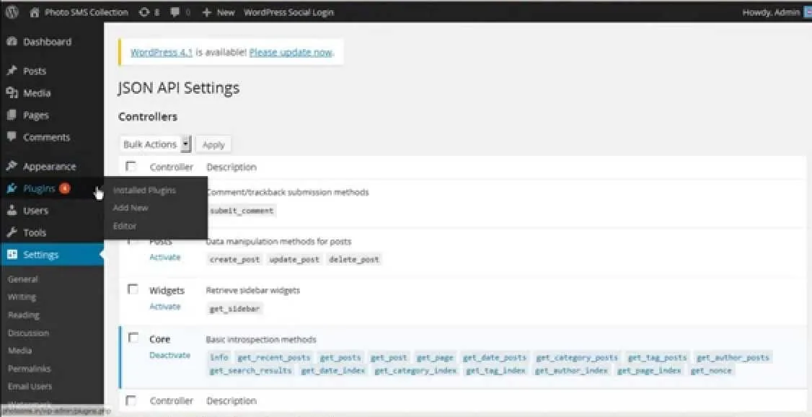Screen dimensions: 812x417
Task: Click Howdy, Admin account menu
Action: (771, 12)
